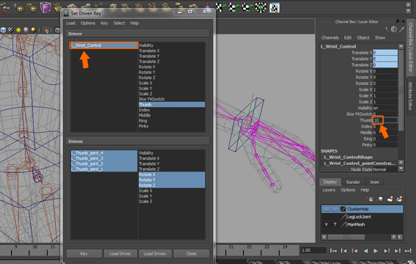Play animation backwards
416x264 pixels.
365,251
